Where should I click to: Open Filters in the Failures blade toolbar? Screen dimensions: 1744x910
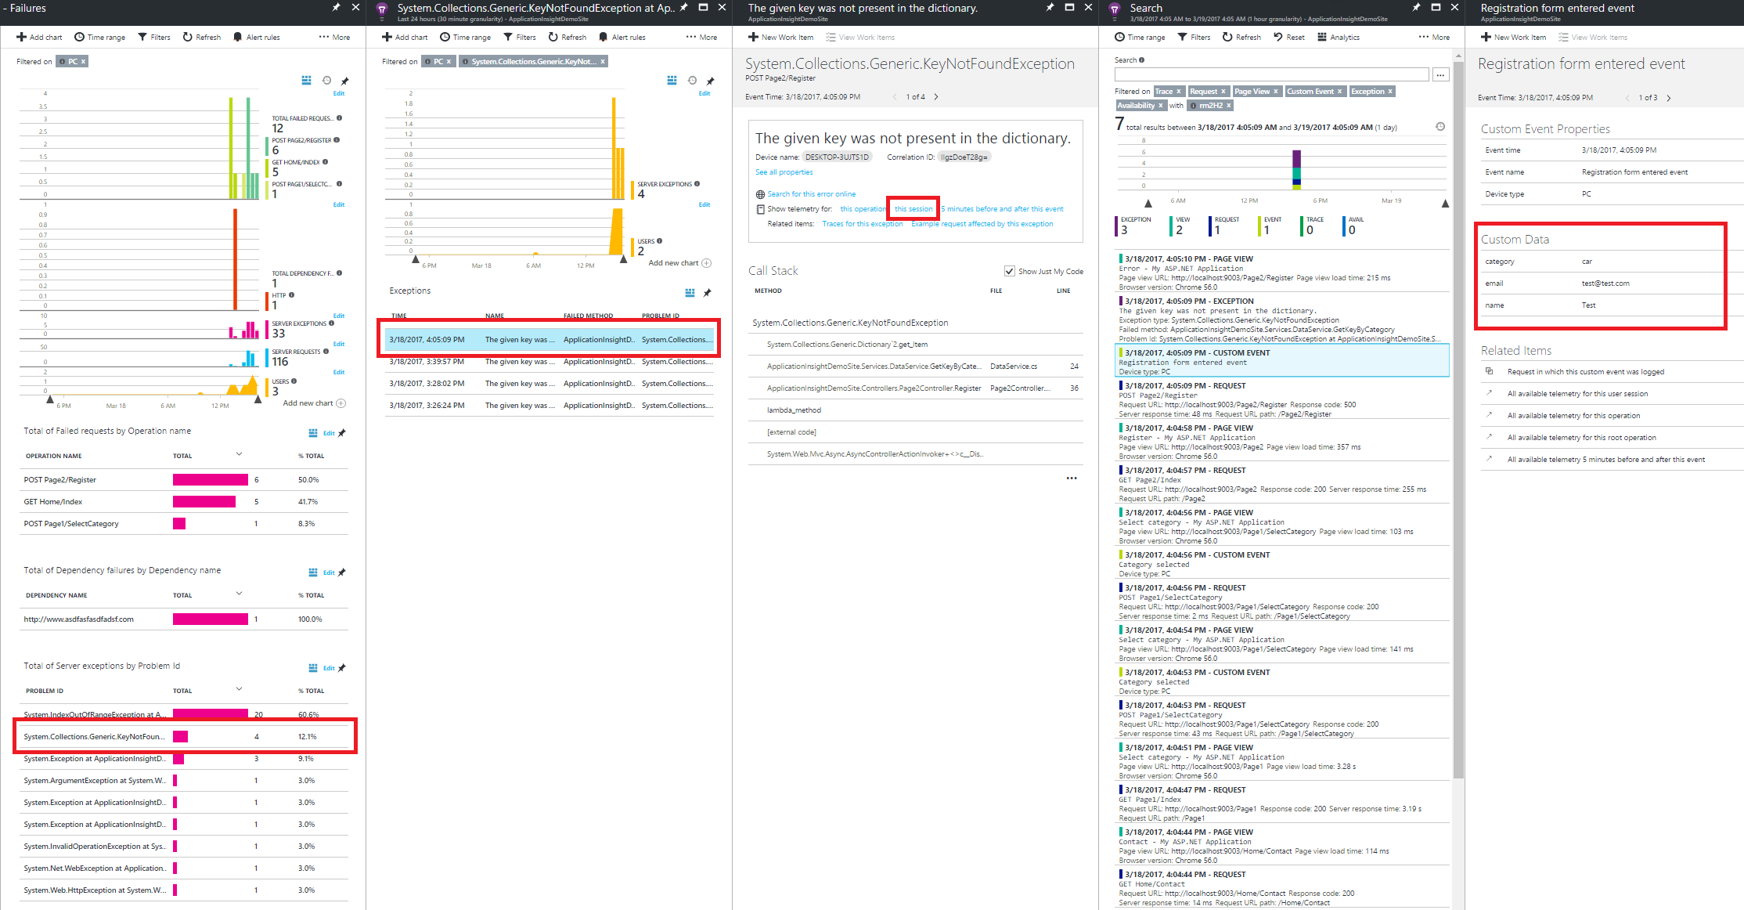point(154,37)
